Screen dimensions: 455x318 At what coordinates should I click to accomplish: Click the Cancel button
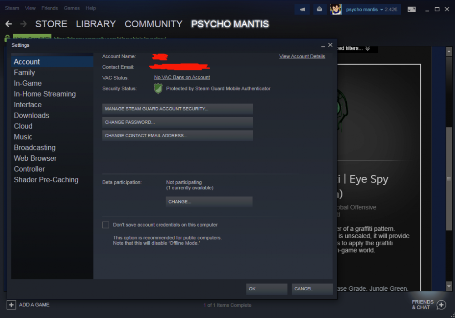pyautogui.click(x=312, y=289)
